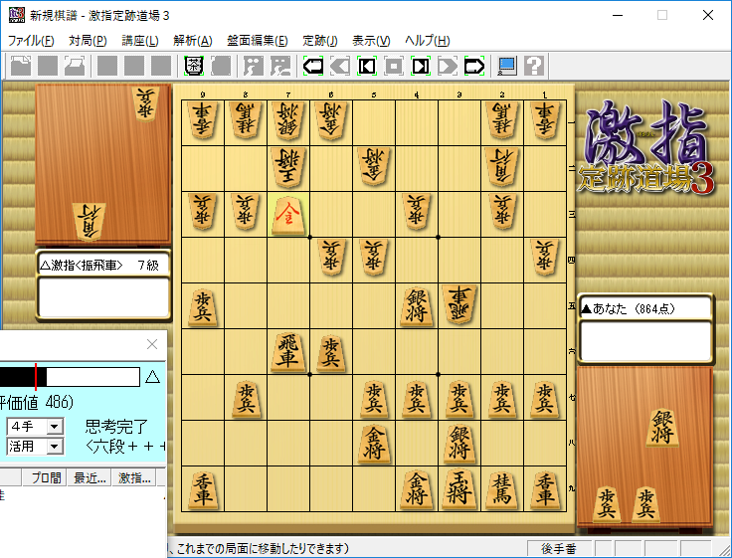Click opponent's pawn in captured stand
Viewport: 732px width, 558px height.
tap(145, 103)
